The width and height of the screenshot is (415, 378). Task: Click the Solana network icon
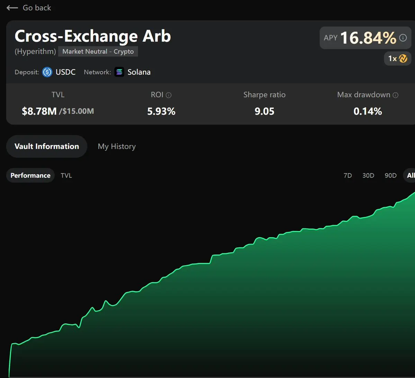(x=119, y=72)
